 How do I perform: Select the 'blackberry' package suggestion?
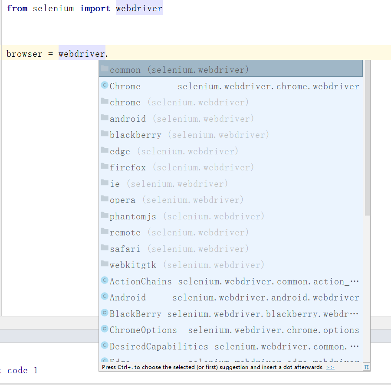tap(231, 135)
